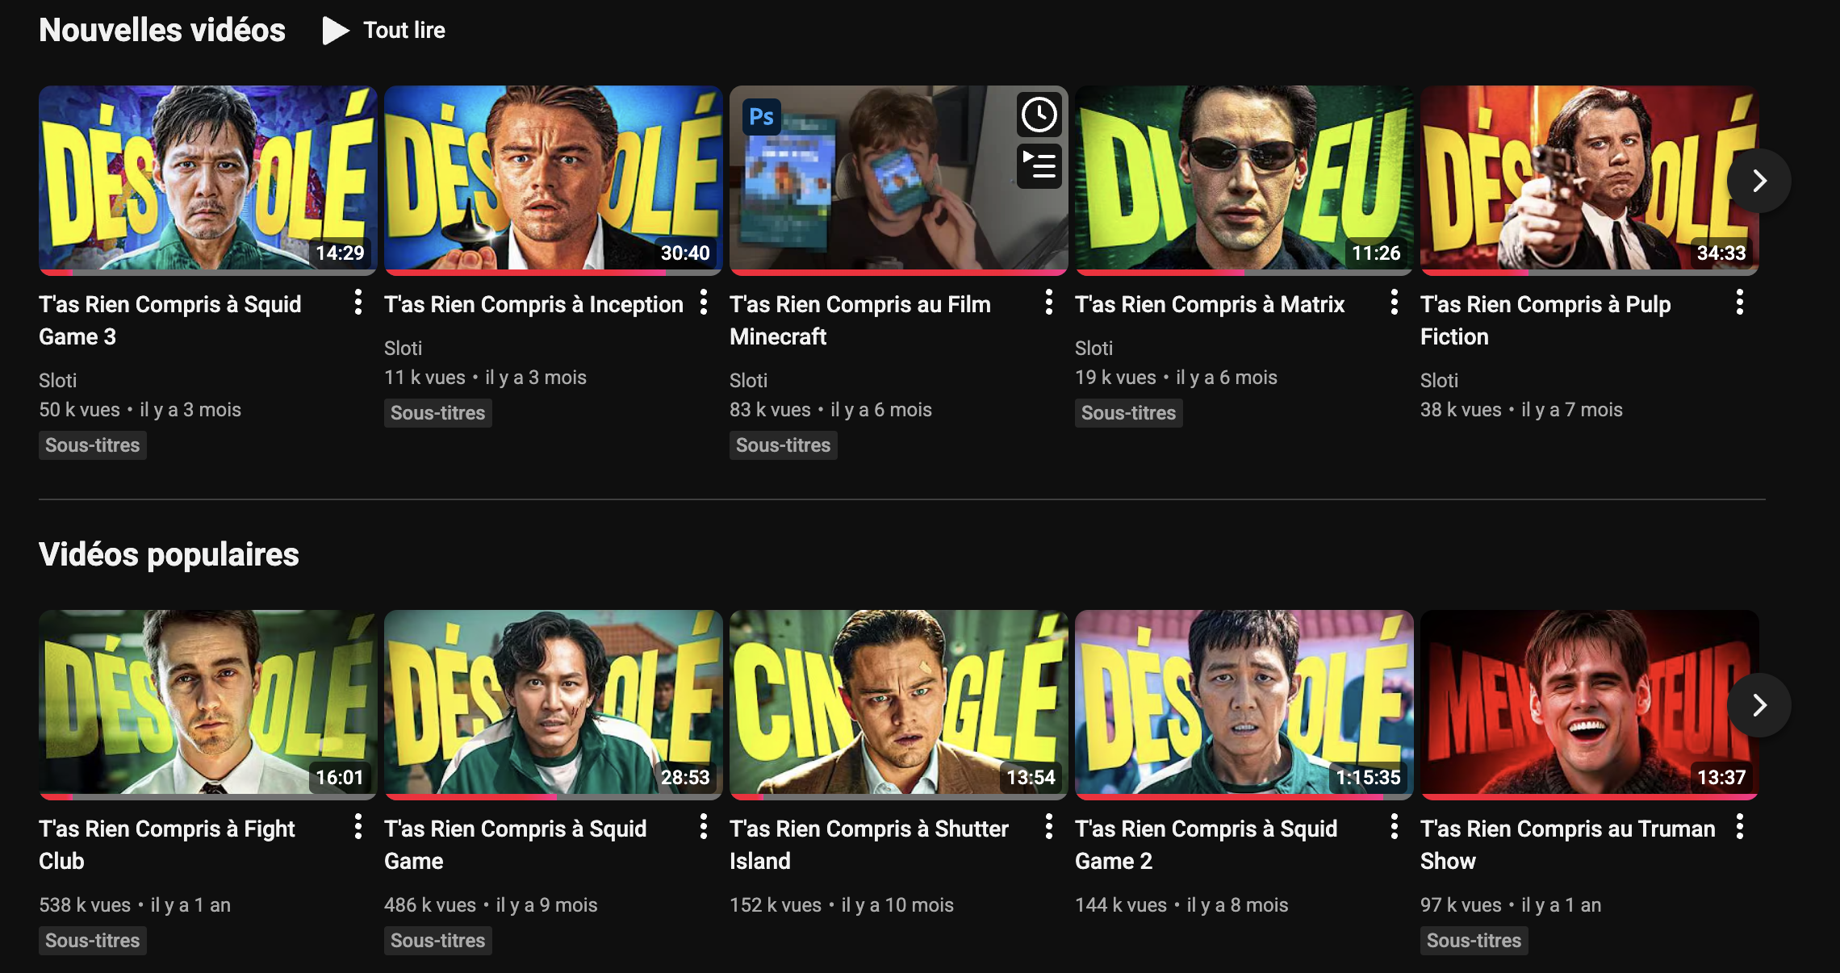Open options menu for Squid Game 3 video
Viewport: 1840px width, 973px height.
358,303
